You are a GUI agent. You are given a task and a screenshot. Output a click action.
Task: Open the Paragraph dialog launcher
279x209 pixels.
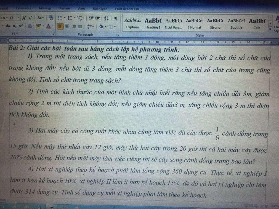pyautogui.click(x=118, y=35)
